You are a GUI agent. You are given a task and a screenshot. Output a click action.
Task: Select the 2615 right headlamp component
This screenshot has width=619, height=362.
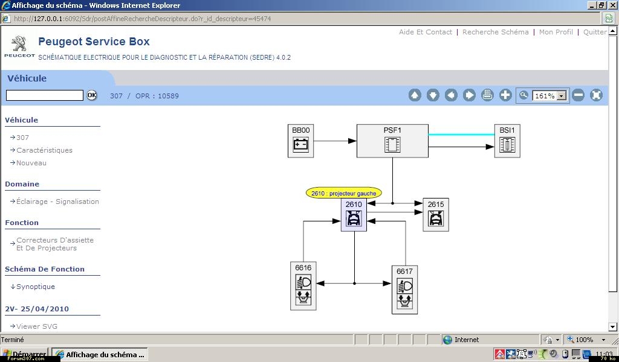click(436, 215)
